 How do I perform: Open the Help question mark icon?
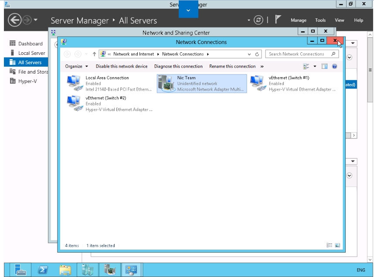[x=334, y=66]
